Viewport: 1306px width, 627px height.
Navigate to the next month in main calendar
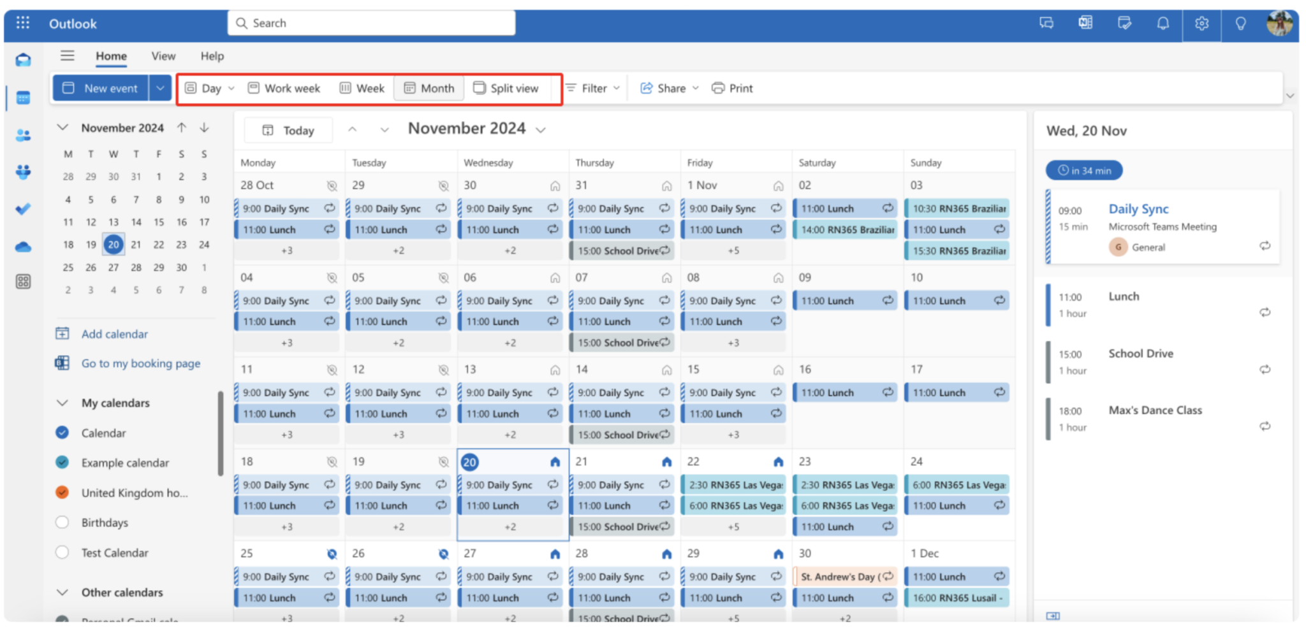coord(385,129)
